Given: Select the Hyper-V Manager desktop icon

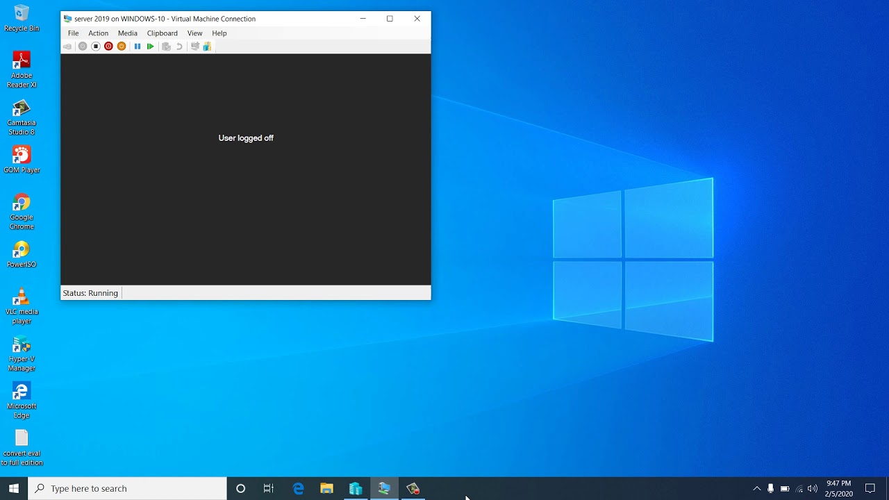Looking at the screenshot, I should [22, 353].
